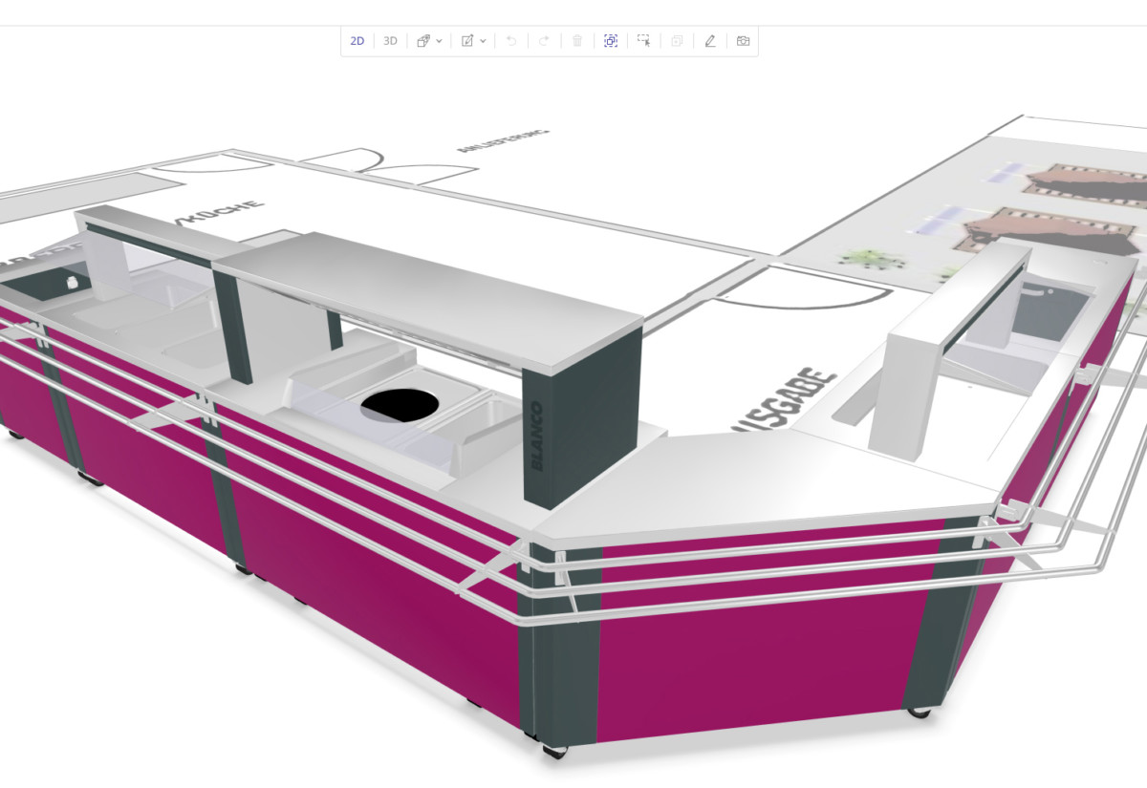Activate the click-select arrow tool
Screen dimensions: 1147x788
point(642,41)
